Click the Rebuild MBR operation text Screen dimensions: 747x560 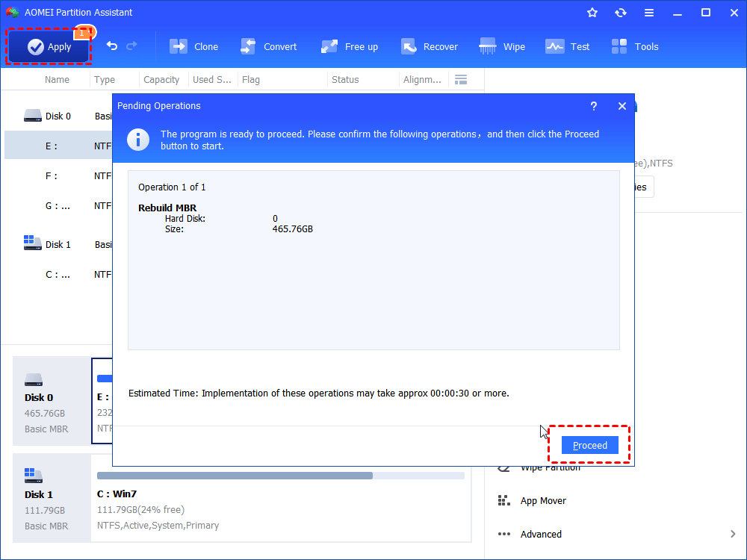click(167, 208)
